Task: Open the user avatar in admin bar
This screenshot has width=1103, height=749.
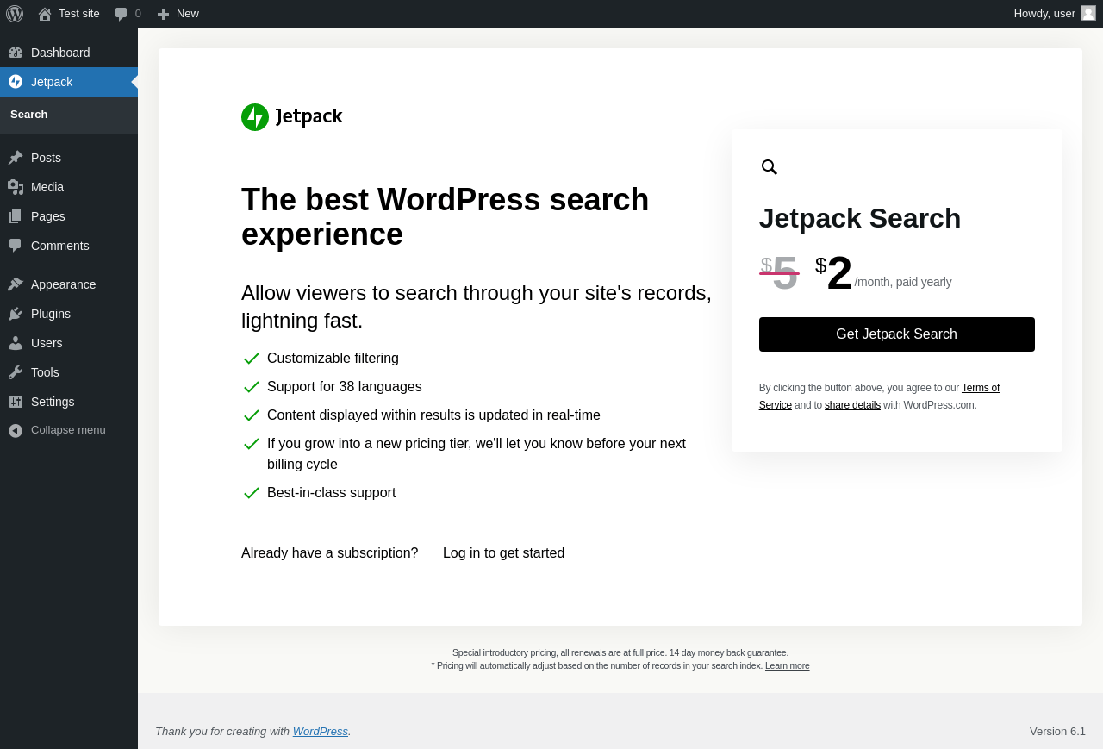Action: [1088, 13]
